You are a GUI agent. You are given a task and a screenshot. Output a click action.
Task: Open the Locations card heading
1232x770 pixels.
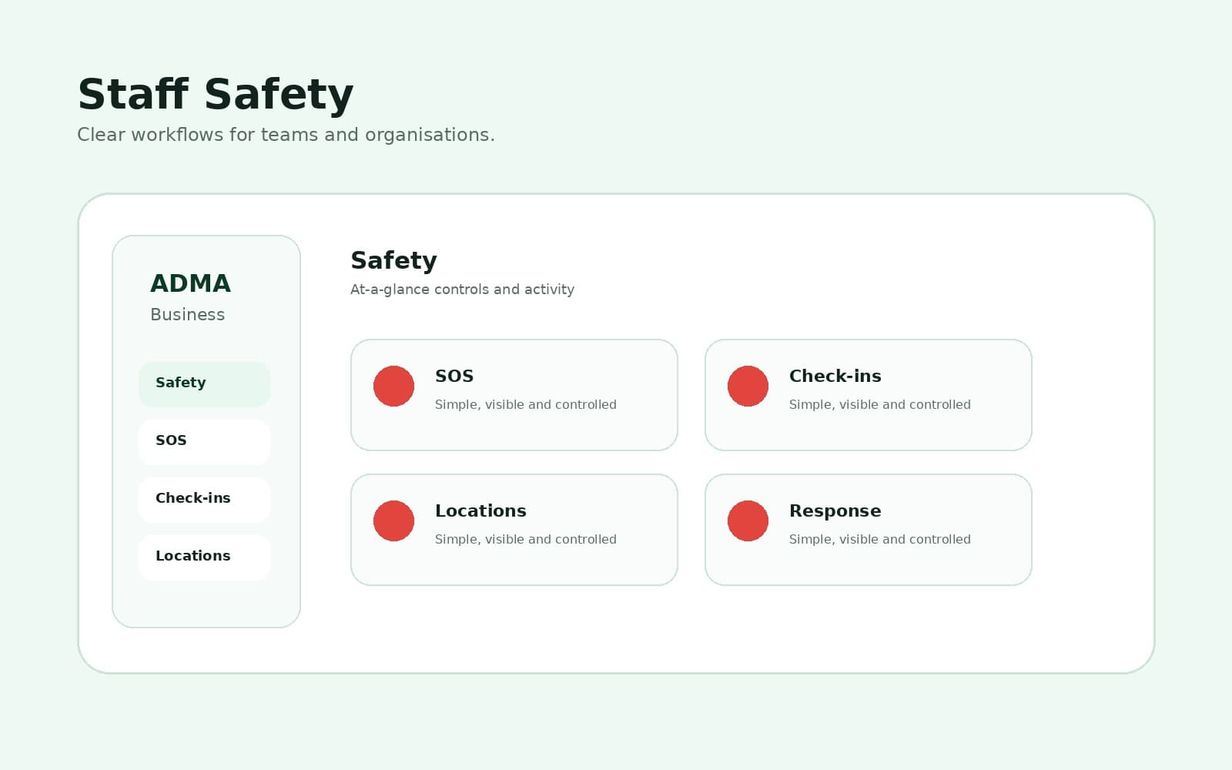click(480, 511)
